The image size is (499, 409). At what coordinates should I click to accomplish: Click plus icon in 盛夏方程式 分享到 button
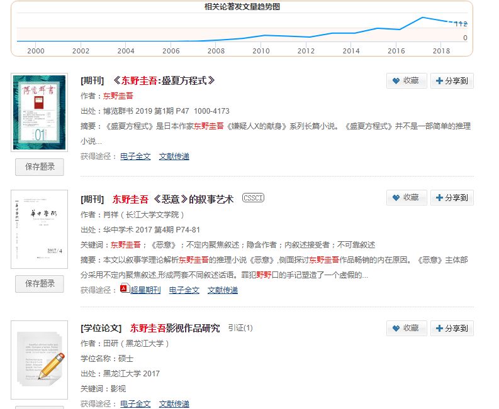[439, 80]
